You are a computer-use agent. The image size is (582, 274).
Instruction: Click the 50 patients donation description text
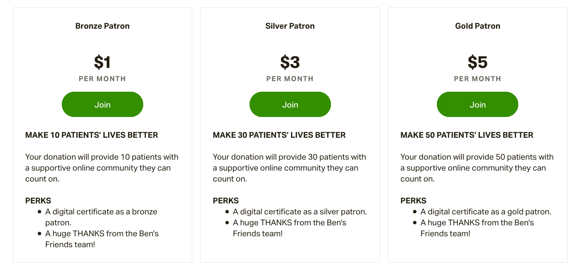(477, 168)
